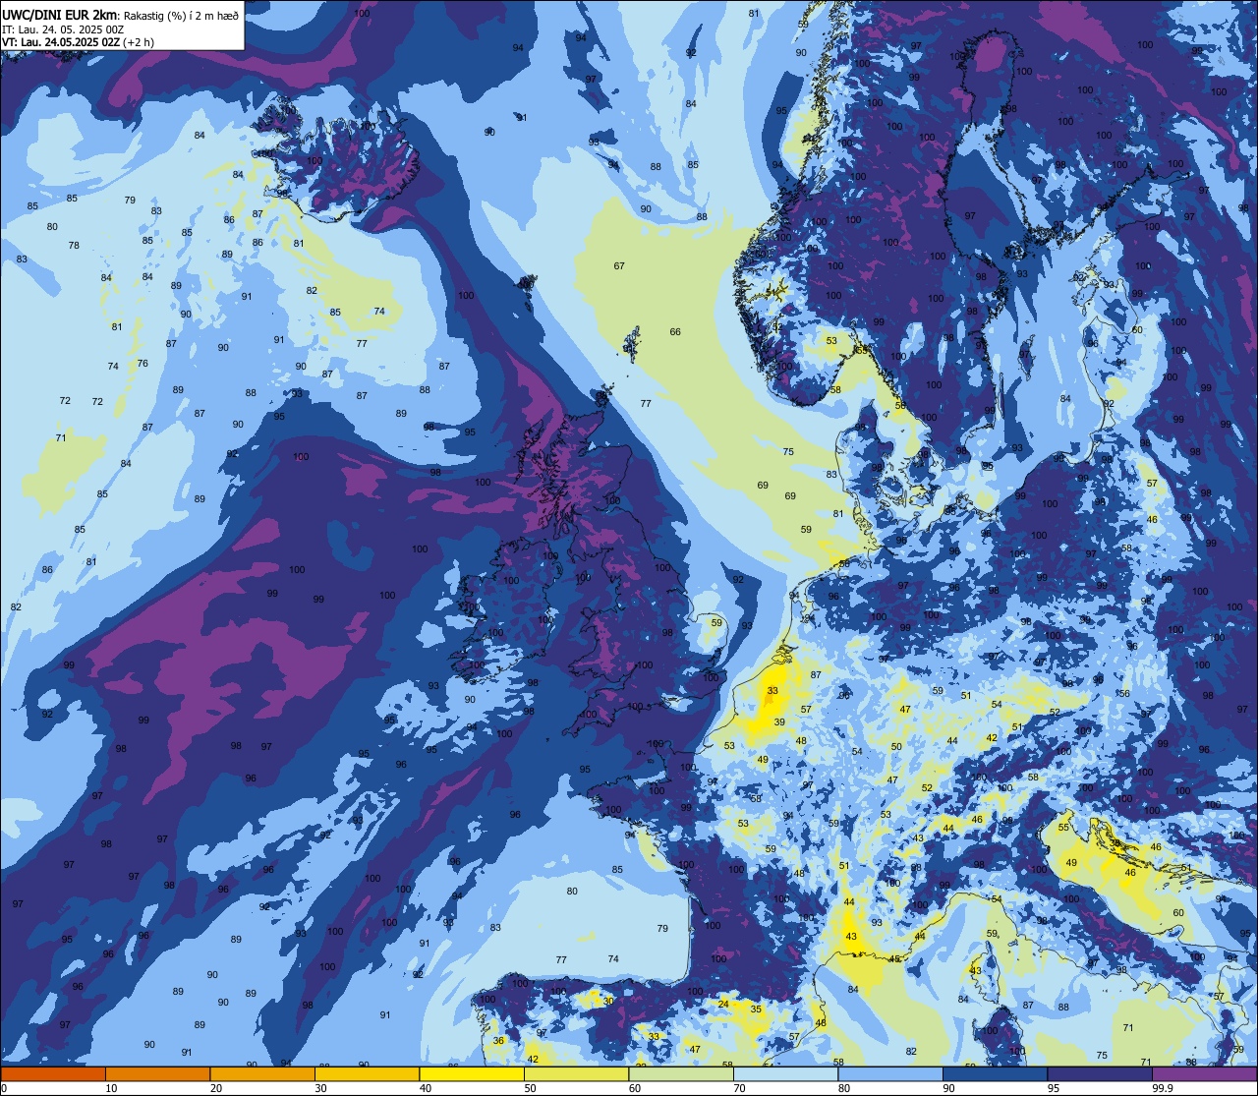Click the legend tick label 60
This screenshot has width=1258, height=1096.
pos(634,1088)
